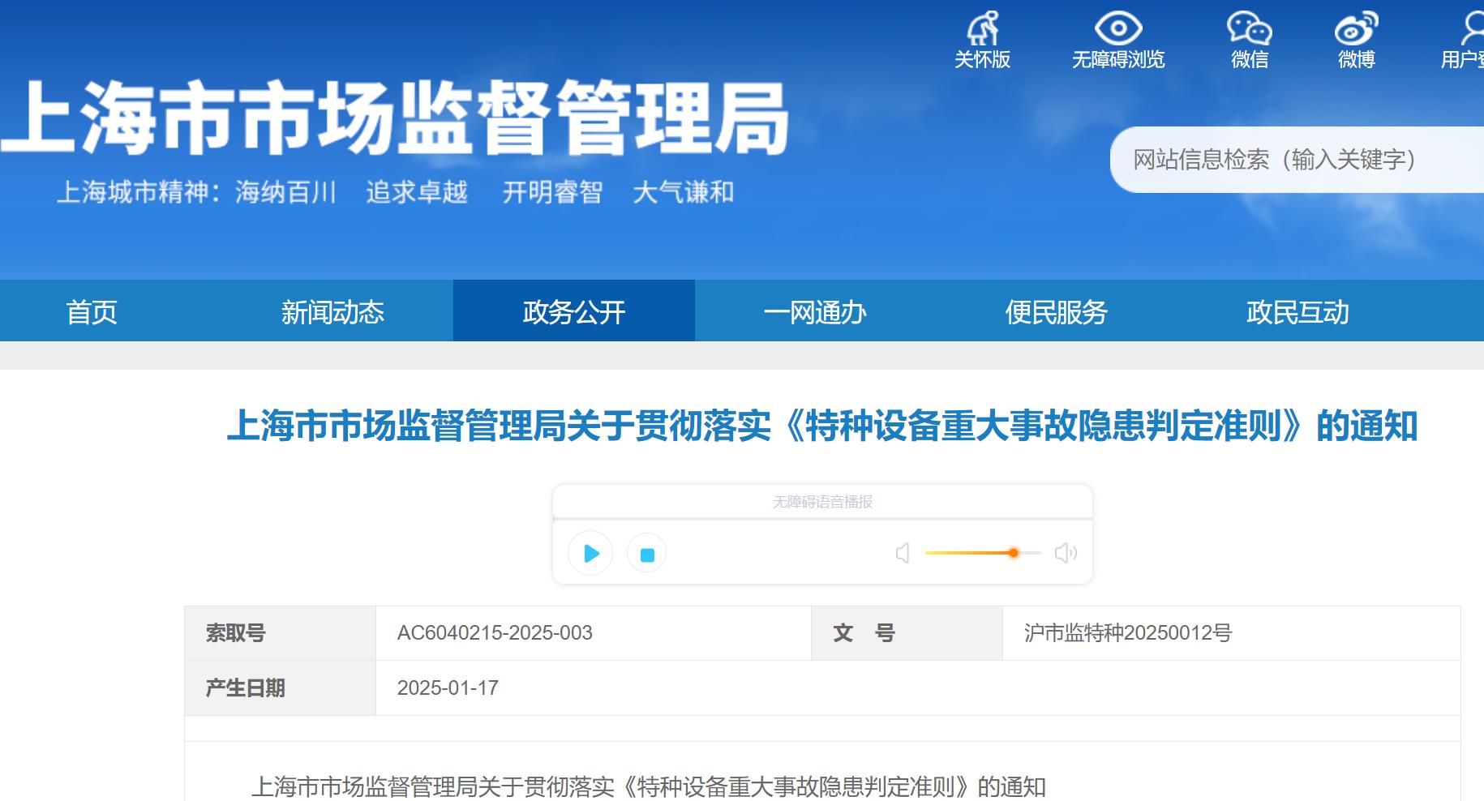Click the user login icon
The image size is (1484, 801).
click(x=1472, y=28)
